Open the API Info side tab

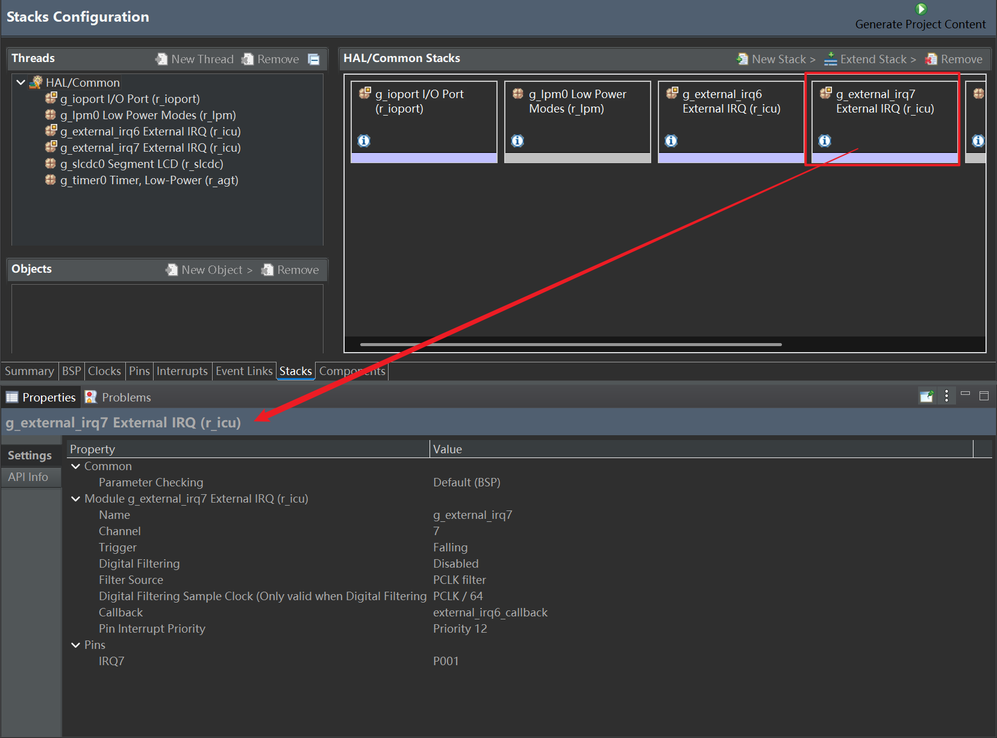coord(30,477)
